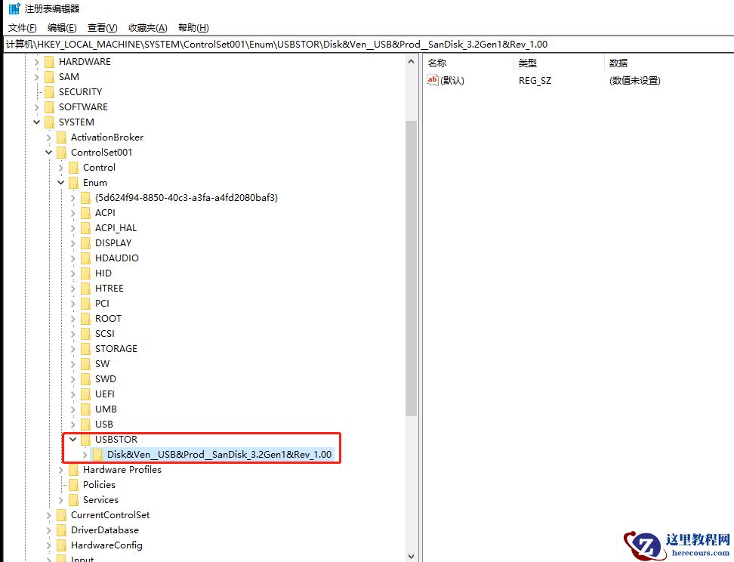734x562 pixels.
Task: Collapse the ControlSet001 key
Action: pos(48,152)
